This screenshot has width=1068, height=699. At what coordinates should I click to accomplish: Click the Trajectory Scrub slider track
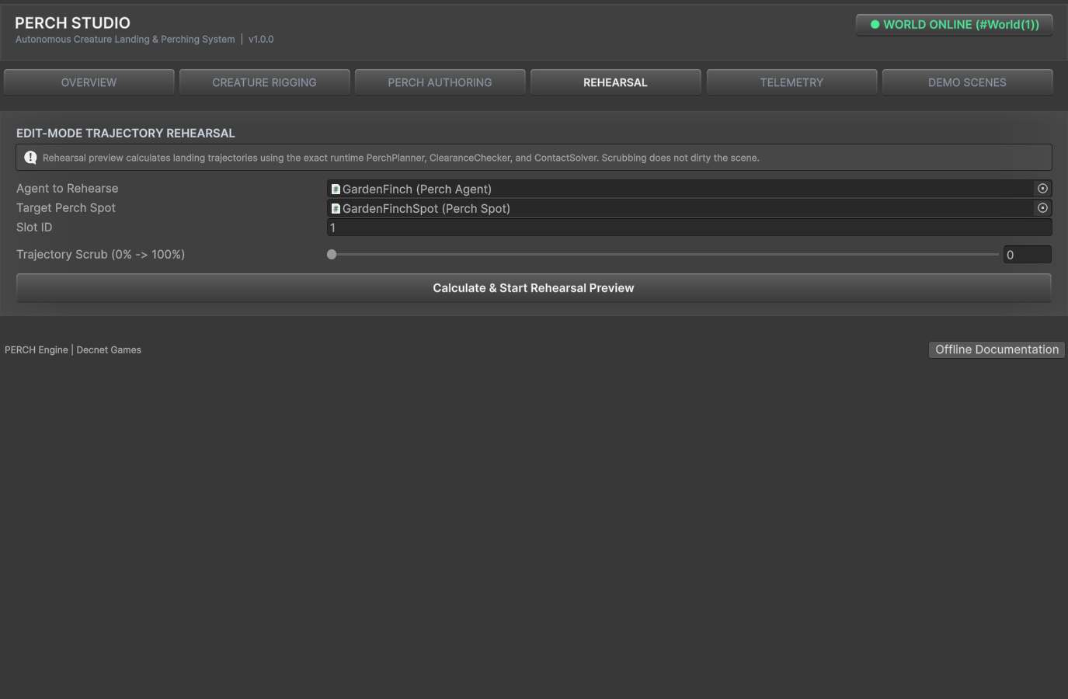point(665,254)
